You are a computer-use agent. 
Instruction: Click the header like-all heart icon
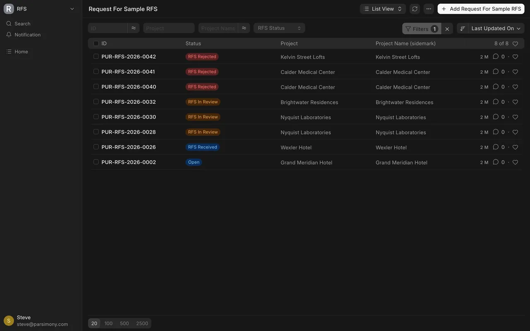point(515,44)
